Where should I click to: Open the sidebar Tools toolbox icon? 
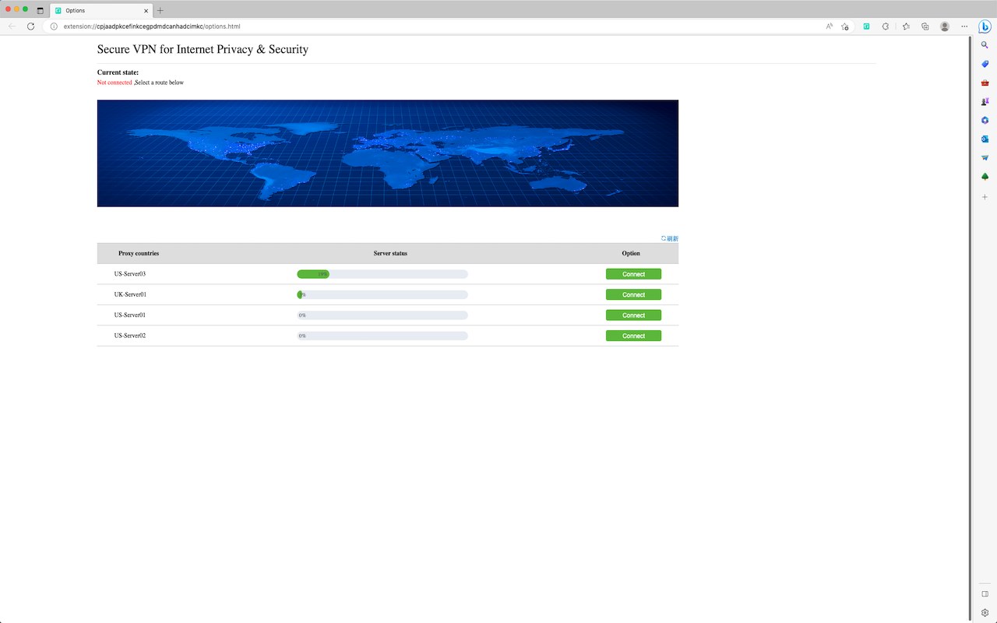(x=985, y=83)
